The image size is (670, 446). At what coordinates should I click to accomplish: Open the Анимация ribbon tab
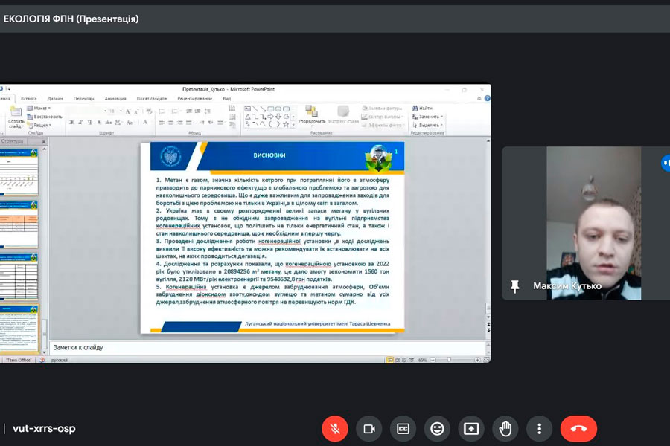pos(115,98)
